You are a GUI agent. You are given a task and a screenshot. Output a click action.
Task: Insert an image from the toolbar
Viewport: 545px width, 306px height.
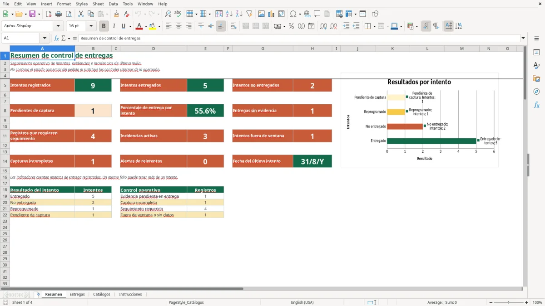pyautogui.click(x=262, y=14)
